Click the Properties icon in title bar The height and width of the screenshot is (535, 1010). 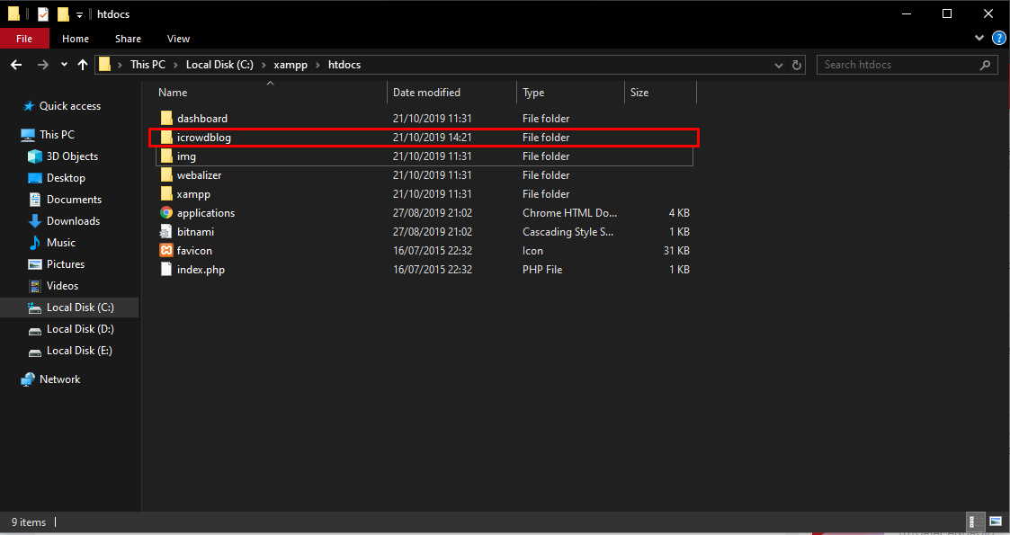(x=43, y=14)
